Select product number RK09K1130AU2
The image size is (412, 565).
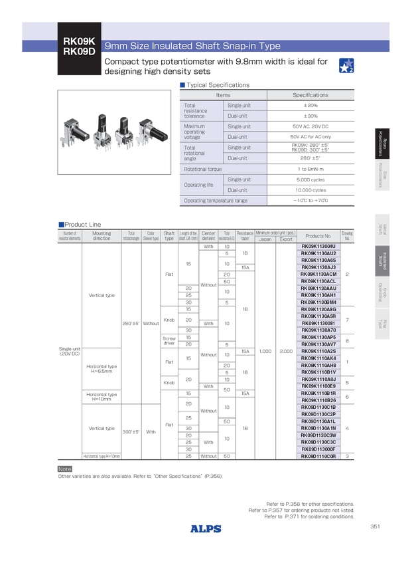(x=318, y=253)
